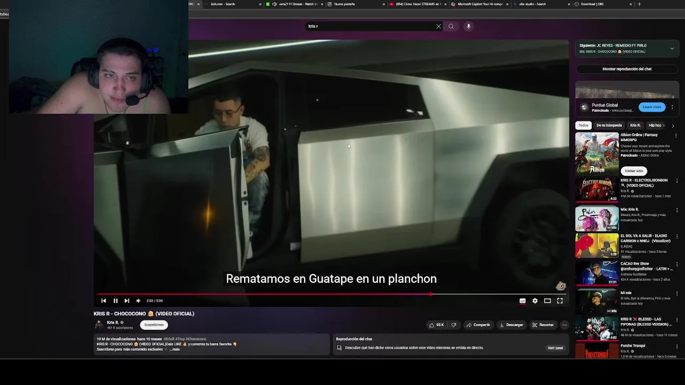
Task: Open LAS PIPONAS Blessd version video
Action: coord(597,329)
